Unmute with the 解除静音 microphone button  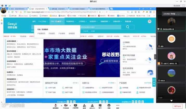click(55, 106)
